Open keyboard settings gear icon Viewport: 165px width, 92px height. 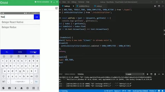[x=33, y=56]
